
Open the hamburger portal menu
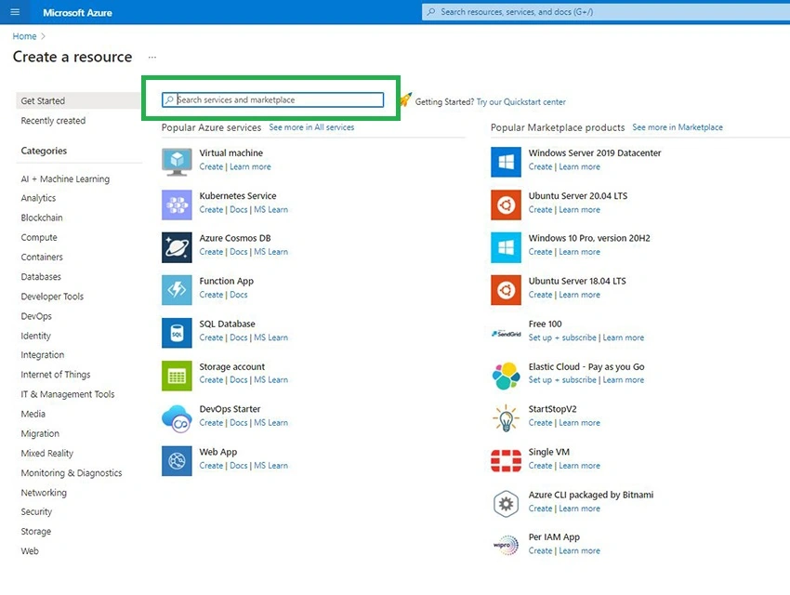(x=15, y=11)
